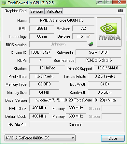This screenshot has height=144, width=127.
Task: Click the Texture Fillrate label
Action: coord(75,77)
